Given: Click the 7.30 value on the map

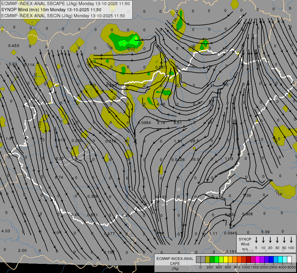Looking at the screenshot, I should click(247, 196).
